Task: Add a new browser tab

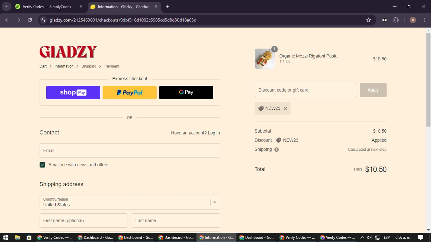Action: 167,7
